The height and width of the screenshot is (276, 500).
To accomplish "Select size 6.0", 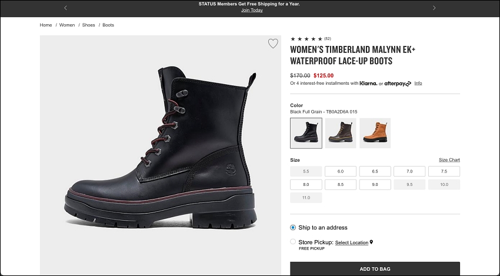I will point(341,171).
